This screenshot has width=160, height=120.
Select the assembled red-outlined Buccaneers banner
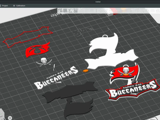coord(133,90)
